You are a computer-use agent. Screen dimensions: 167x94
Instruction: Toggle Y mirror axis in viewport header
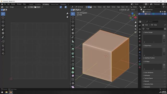click(124, 10)
